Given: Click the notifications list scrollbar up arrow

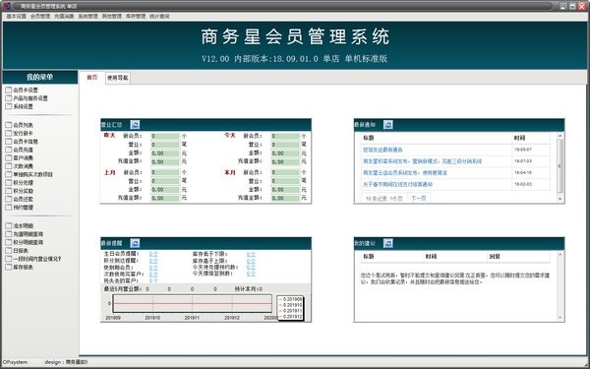Looking at the screenshot, I should point(560,136).
